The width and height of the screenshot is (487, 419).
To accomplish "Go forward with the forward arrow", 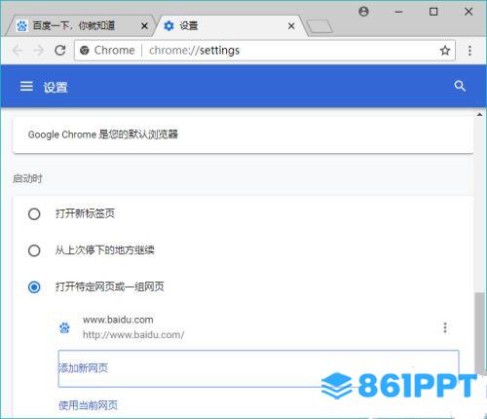I will pos(39,51).
